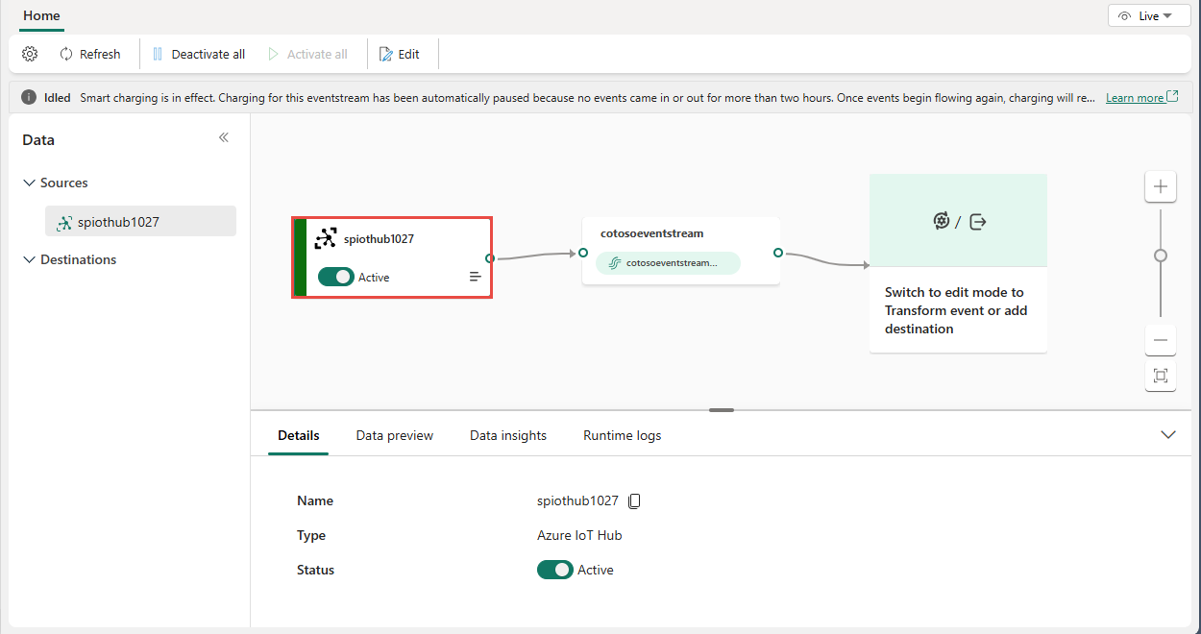Collapse the Sources section in the Data panel
1201x634 pixels.
pos(29,183)
